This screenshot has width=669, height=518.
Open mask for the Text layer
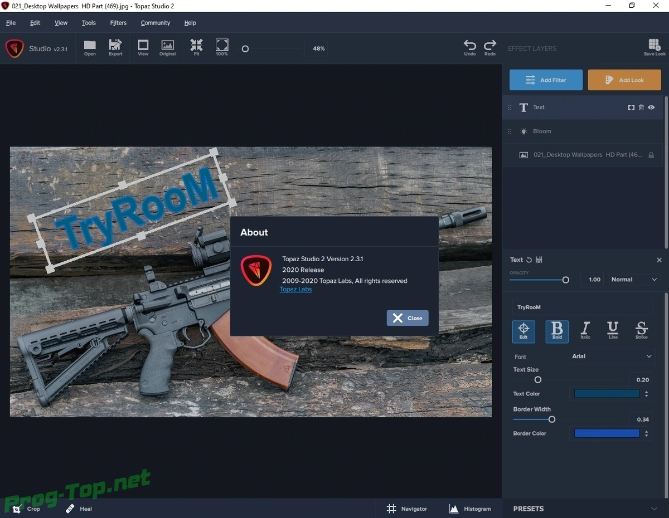click(x=631, y=107)
